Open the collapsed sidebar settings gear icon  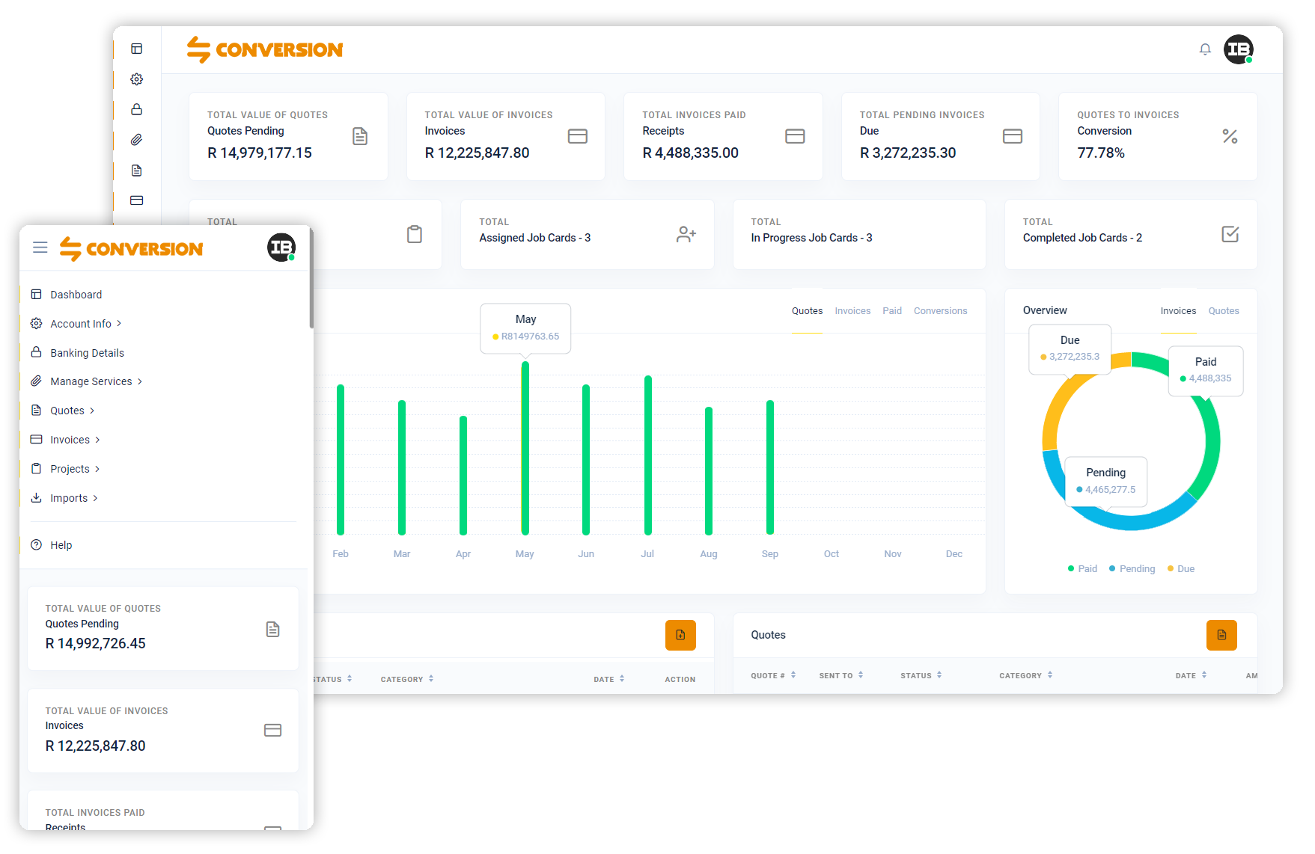[136, 79]
